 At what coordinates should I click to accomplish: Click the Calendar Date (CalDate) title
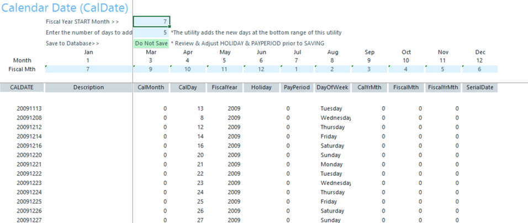(65, 8)
